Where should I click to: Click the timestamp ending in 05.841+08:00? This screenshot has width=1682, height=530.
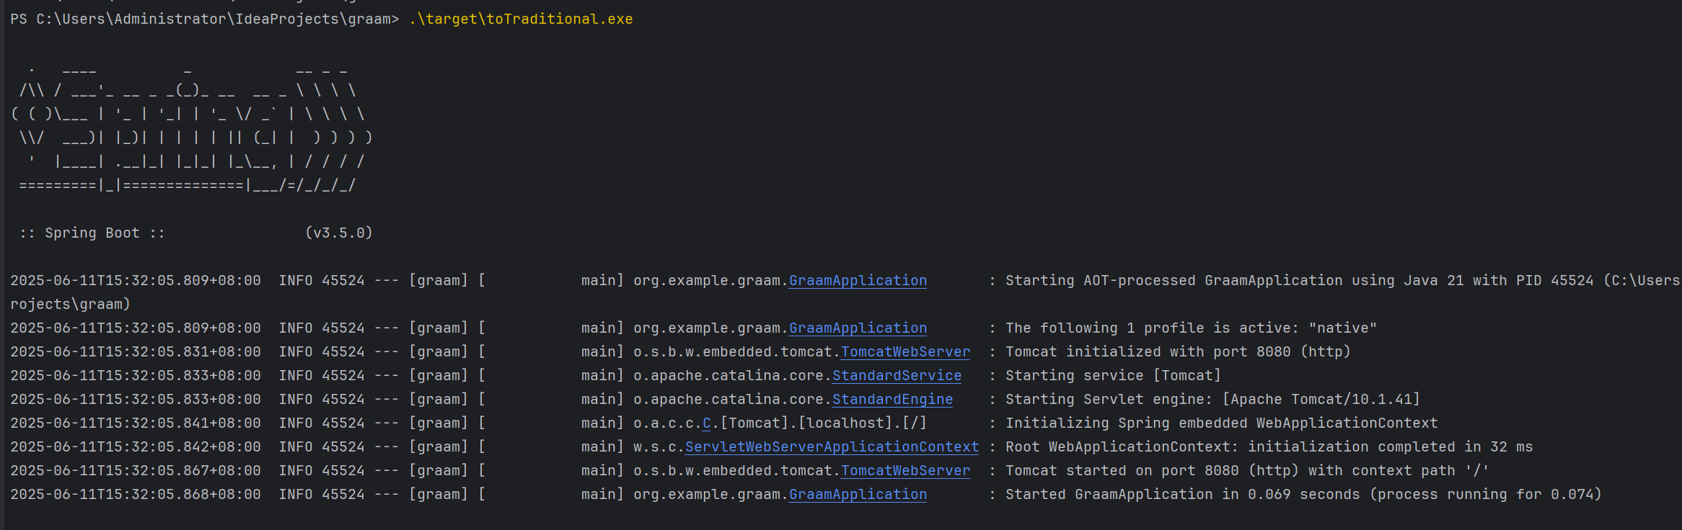[136, 423]
